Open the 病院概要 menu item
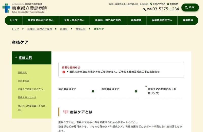The height and width of the screenshot is (132, 203). (x=136, y=20)
